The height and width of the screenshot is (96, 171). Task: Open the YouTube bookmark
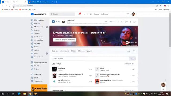pos(23,9)
